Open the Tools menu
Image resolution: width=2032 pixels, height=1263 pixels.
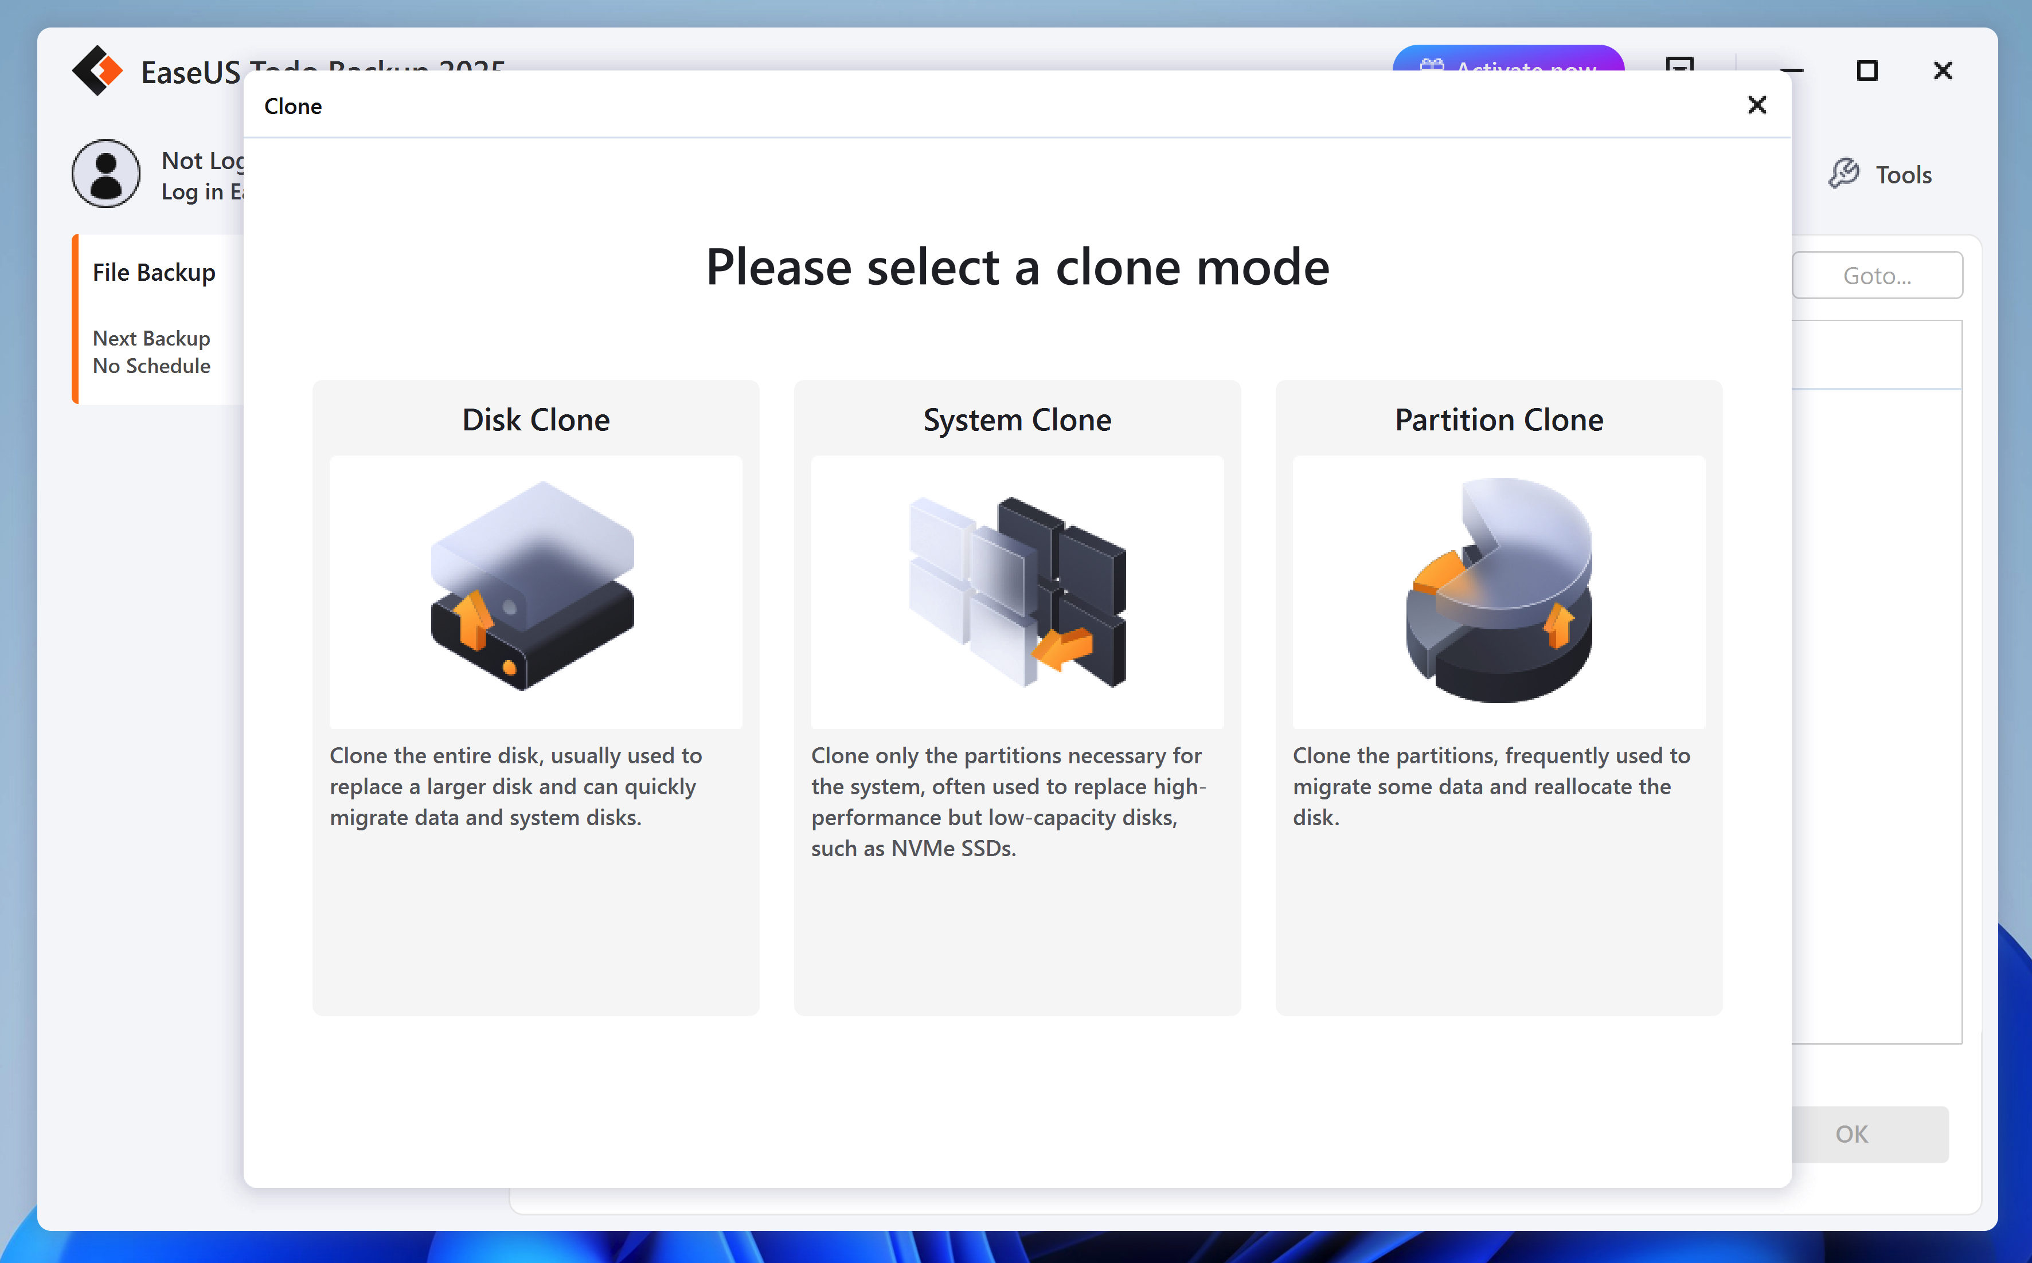pyautogui.click(x=1880, y=174)
